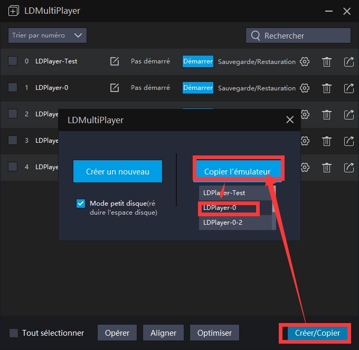The height and width of the screenshot is (350, 359).
Task: Delete instance 4 with trash icon
Action: [x=327, y=168]
